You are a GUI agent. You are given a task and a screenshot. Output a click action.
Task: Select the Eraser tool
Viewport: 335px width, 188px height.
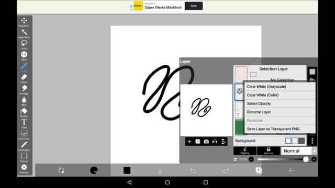coord(24,79)
